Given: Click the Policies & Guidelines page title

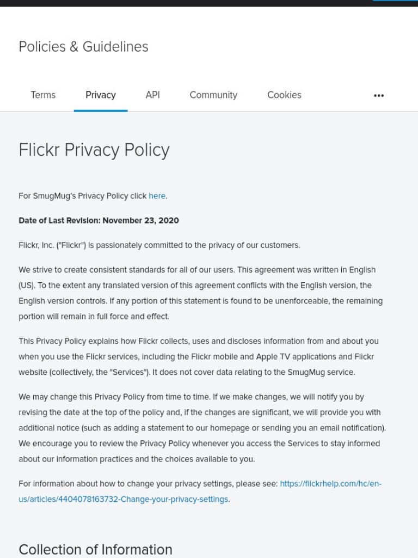Looking at the screenshot, I should click(x=83, y=47).
